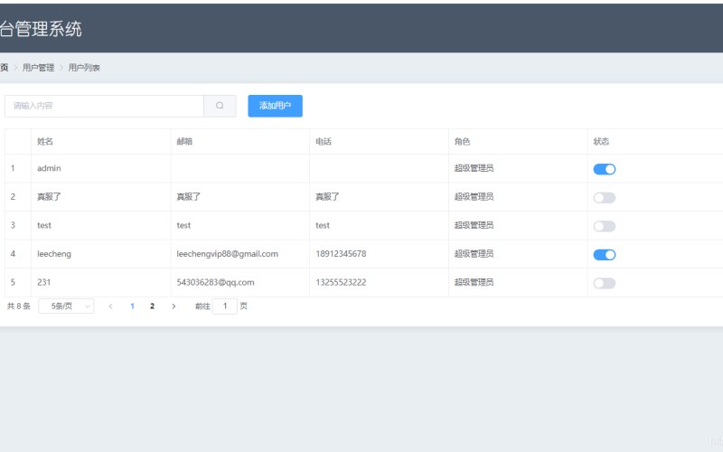Select page 1 in pagination
The image size is (723, 452).
click(x=132, y=306)
